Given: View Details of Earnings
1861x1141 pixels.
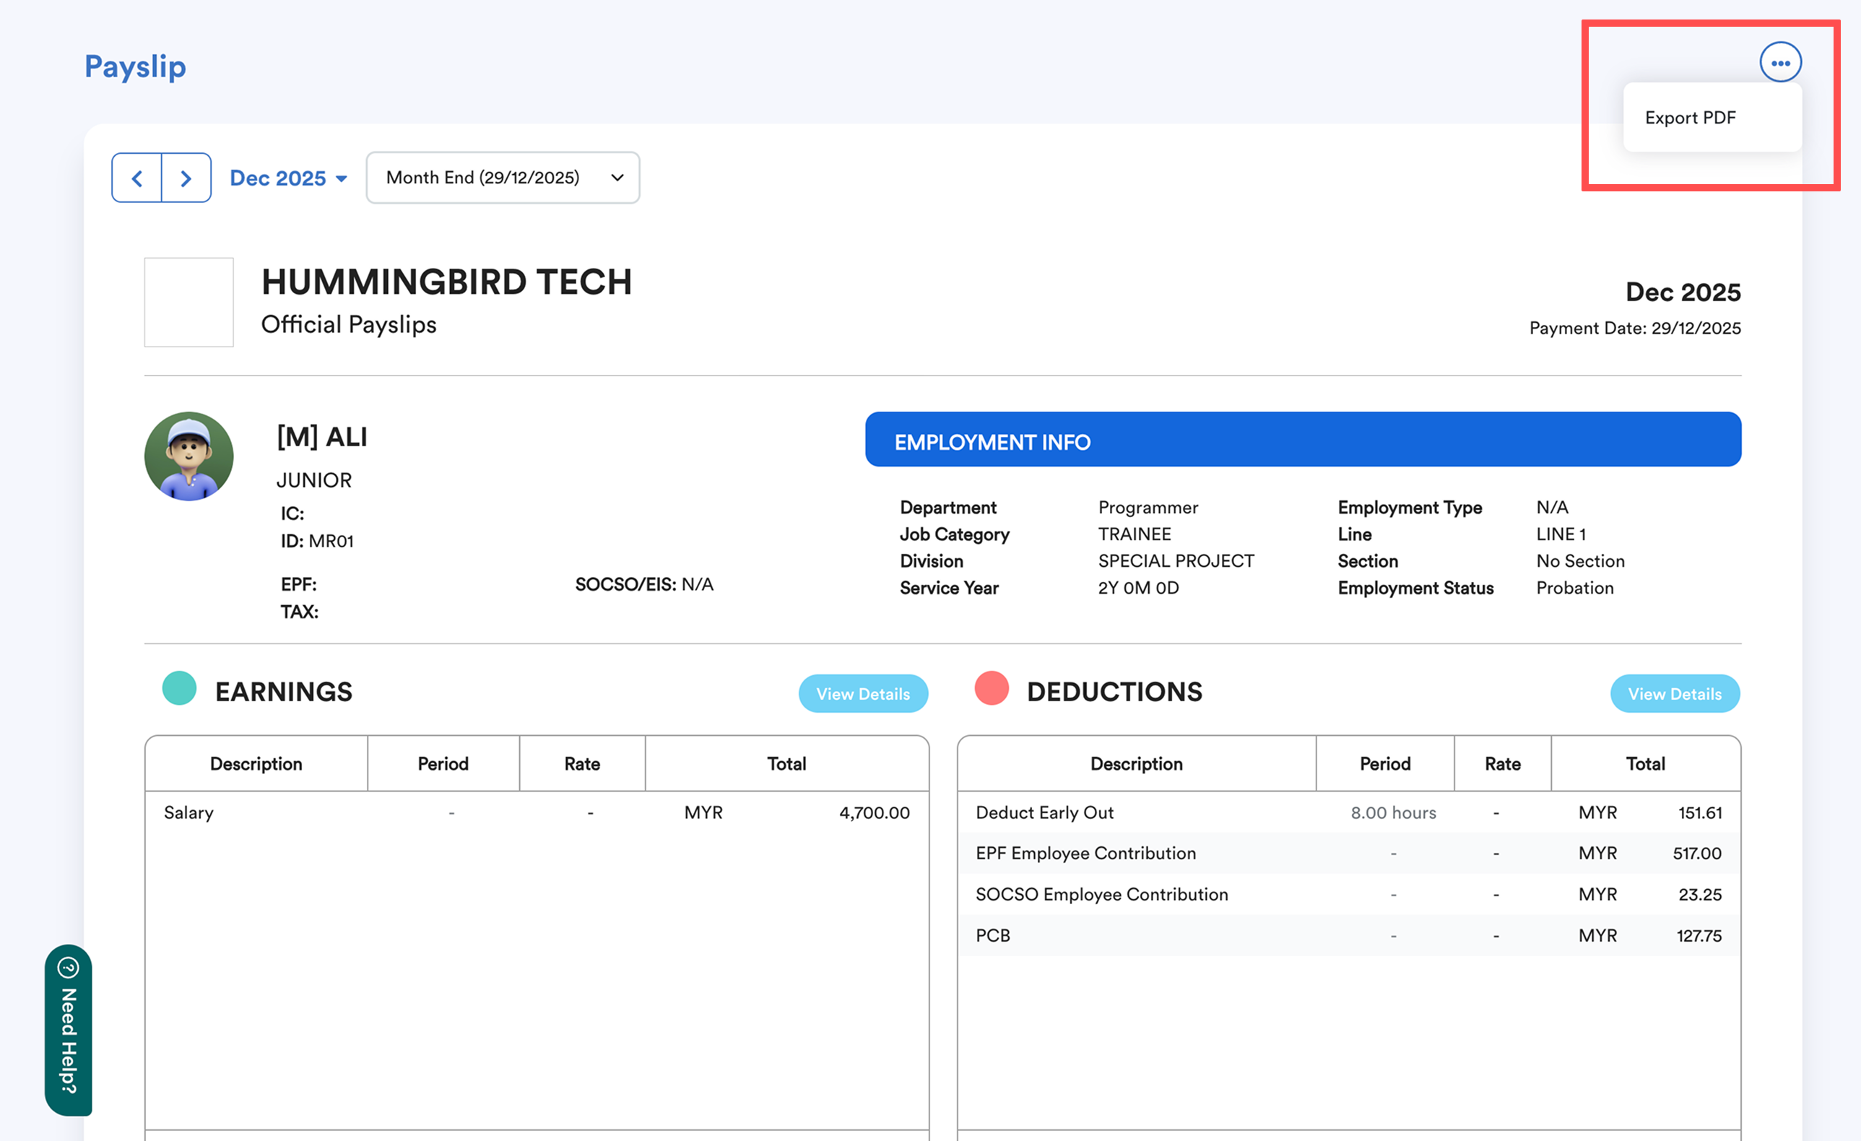Looking at the screenshot, I should (862, 693).
